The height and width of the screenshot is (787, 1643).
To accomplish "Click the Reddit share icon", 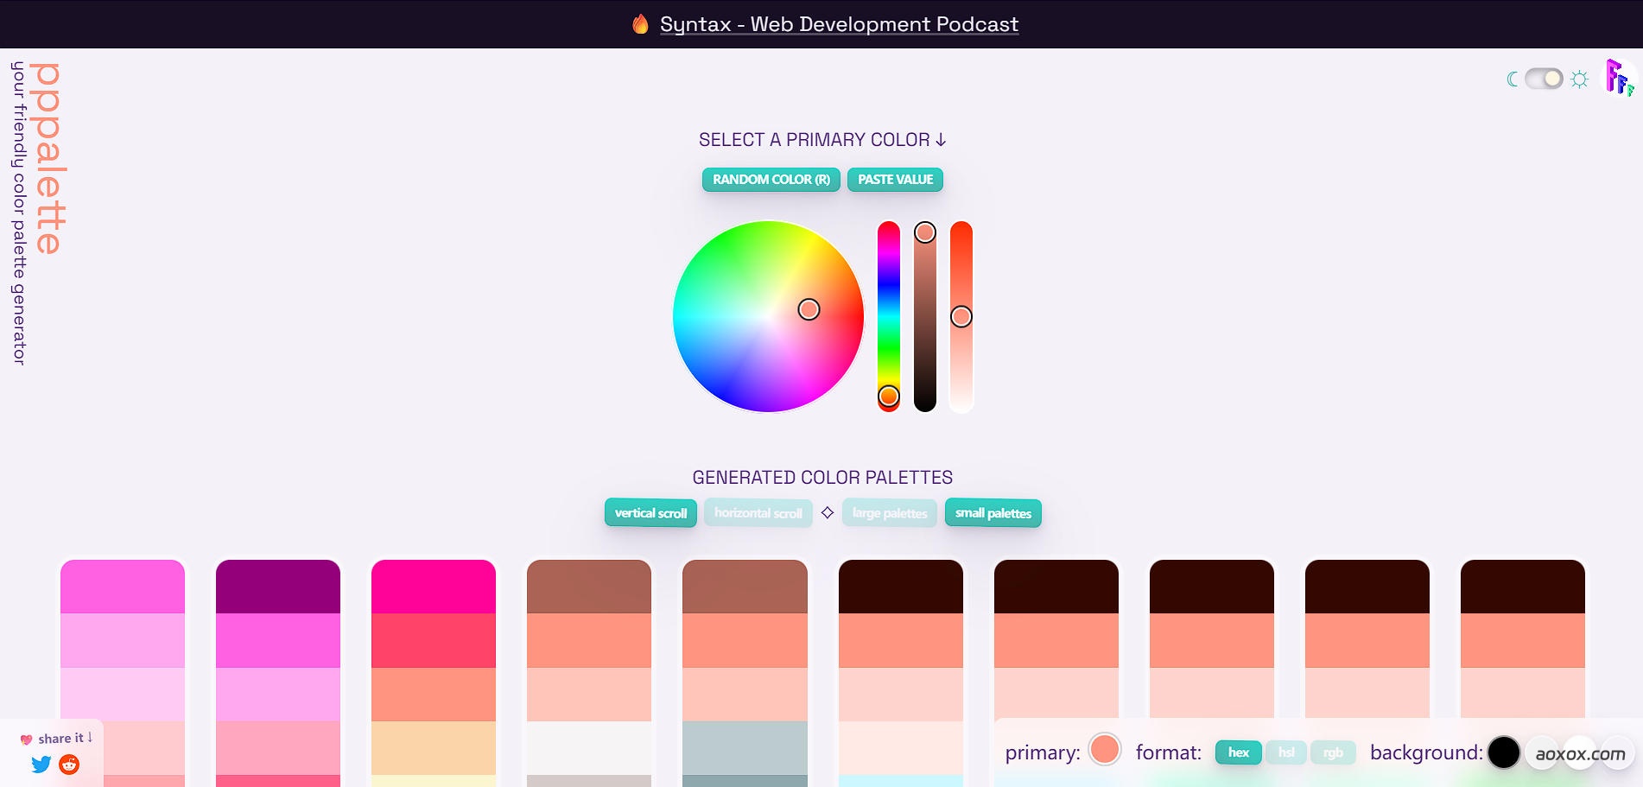I will point(69,765).
